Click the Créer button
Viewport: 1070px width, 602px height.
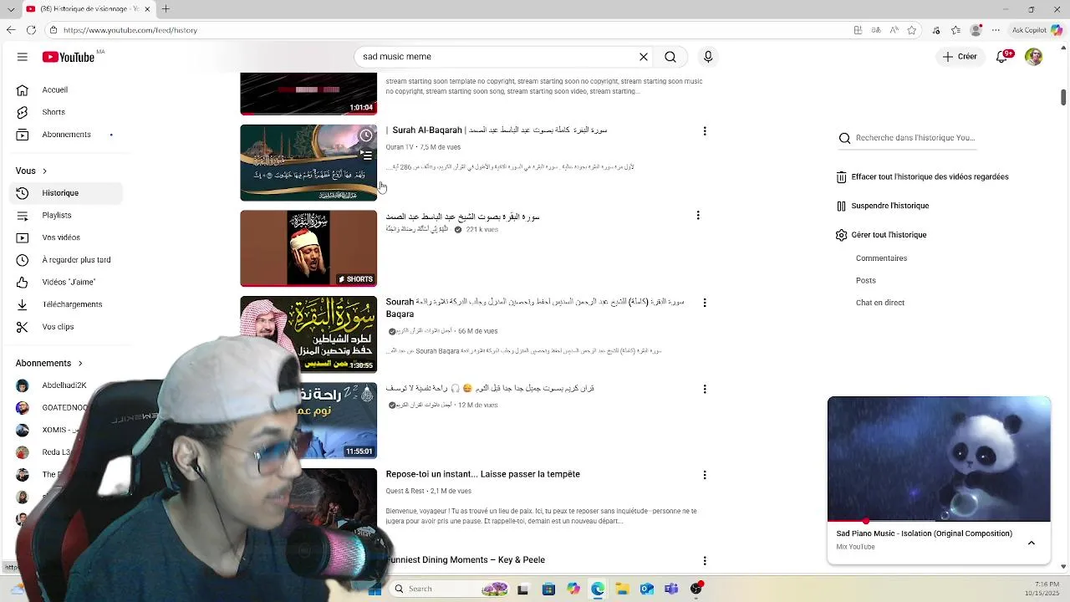960,57
